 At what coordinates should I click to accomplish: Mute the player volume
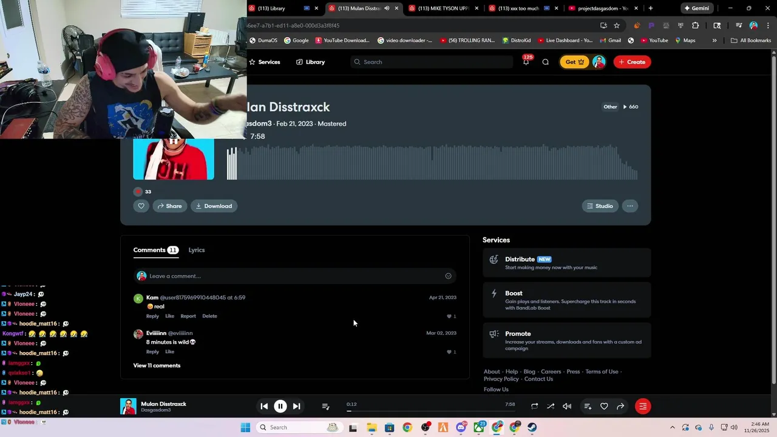pyautogui.click(x=567, y=406)
